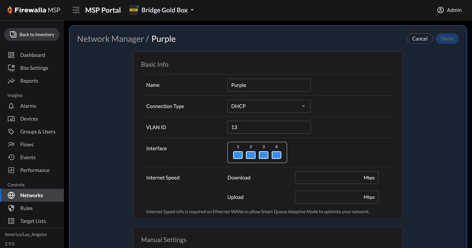Viewport: 472px width, 248px height.
Task: Click the Rules shield icon
Action: coord(11,208)
